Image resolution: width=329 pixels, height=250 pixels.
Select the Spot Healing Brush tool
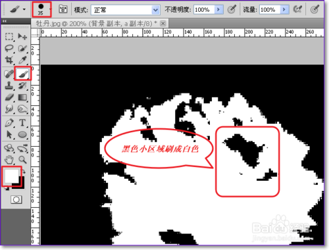coord(9,74)
